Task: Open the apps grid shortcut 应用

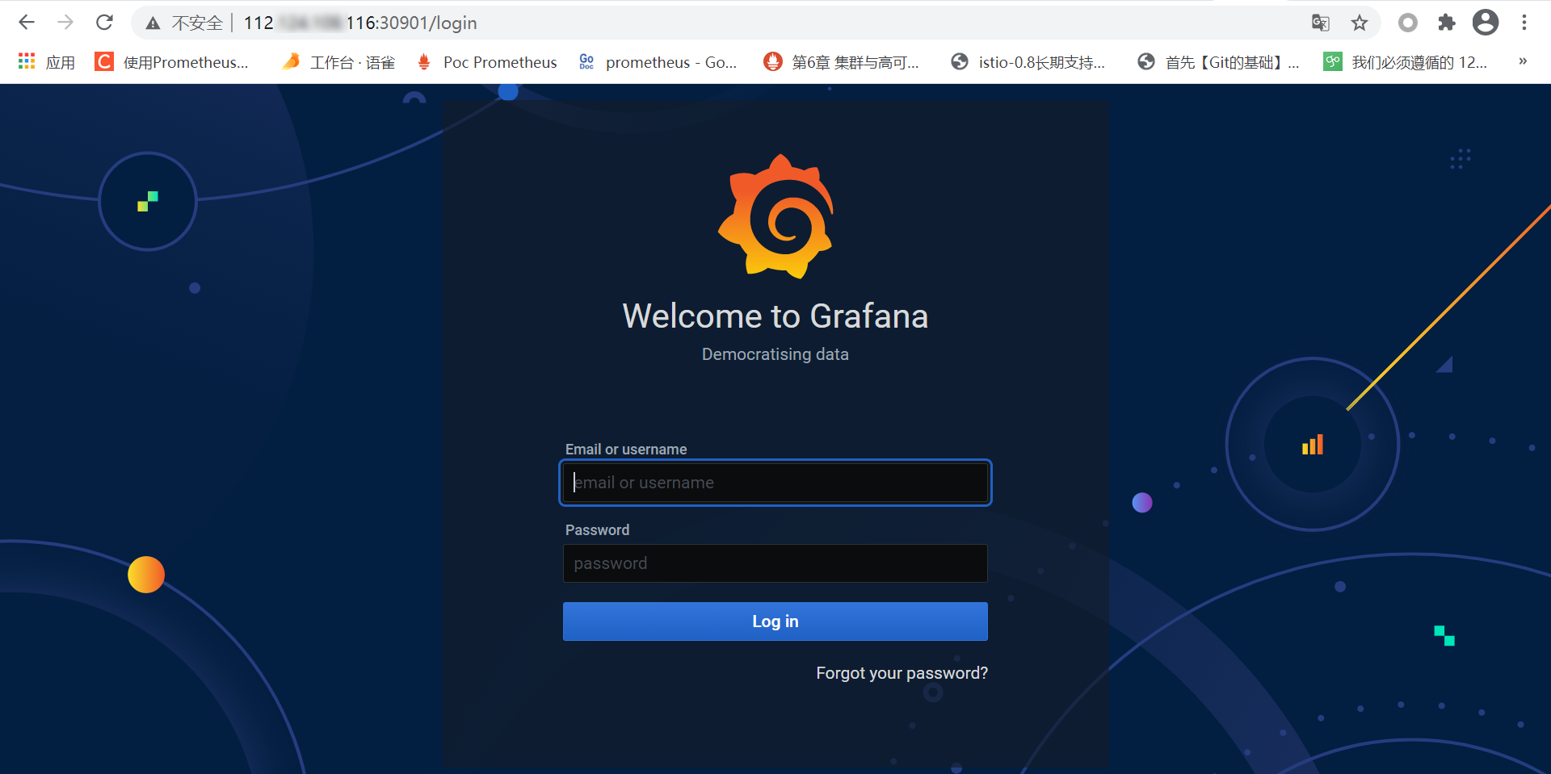Action: [46, 62]
